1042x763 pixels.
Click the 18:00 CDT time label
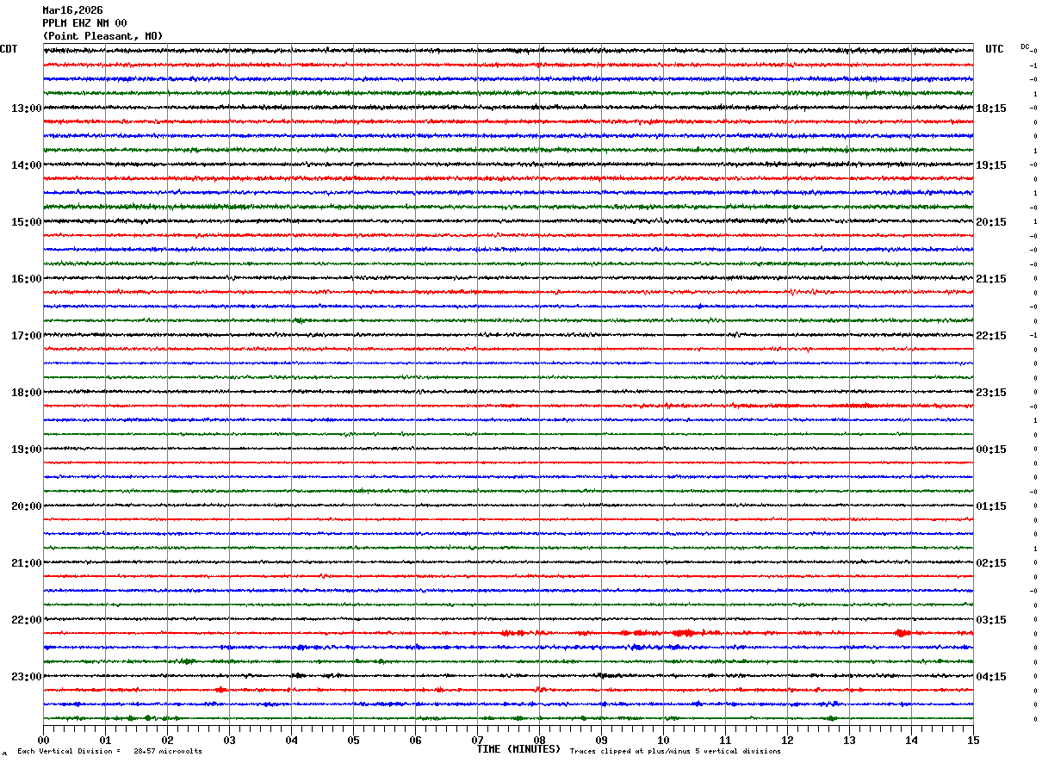point(26,393)
